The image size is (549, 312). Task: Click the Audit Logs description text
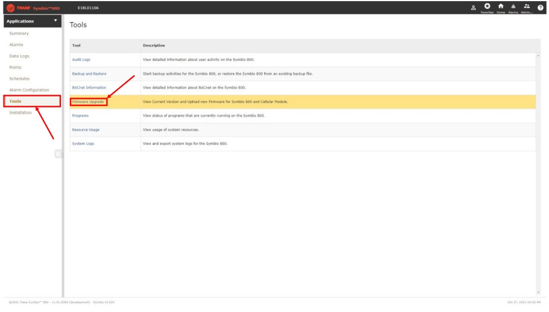tap(198, 60)
